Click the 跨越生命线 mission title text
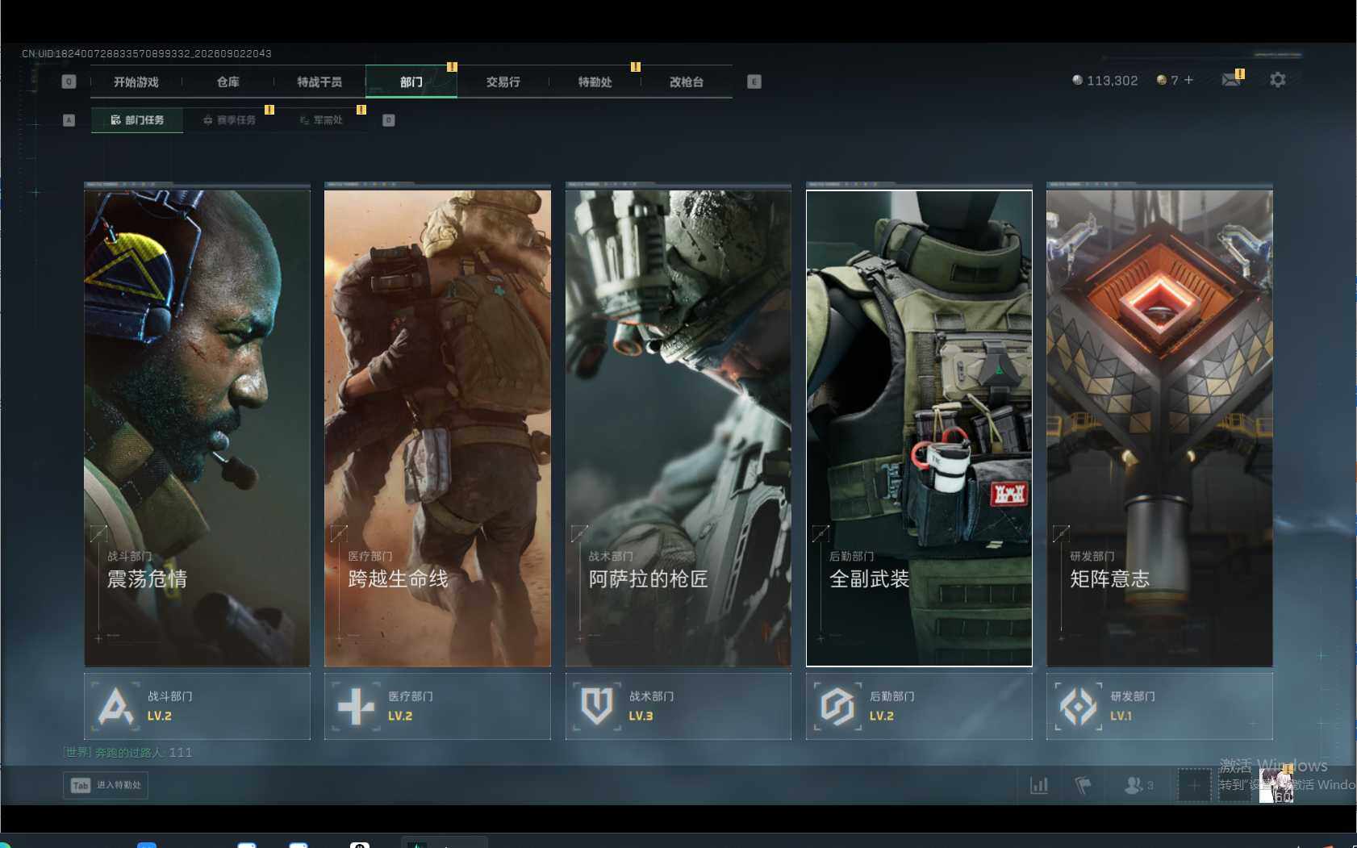Screen dimensions: 1357x848 tap(398, 579)
